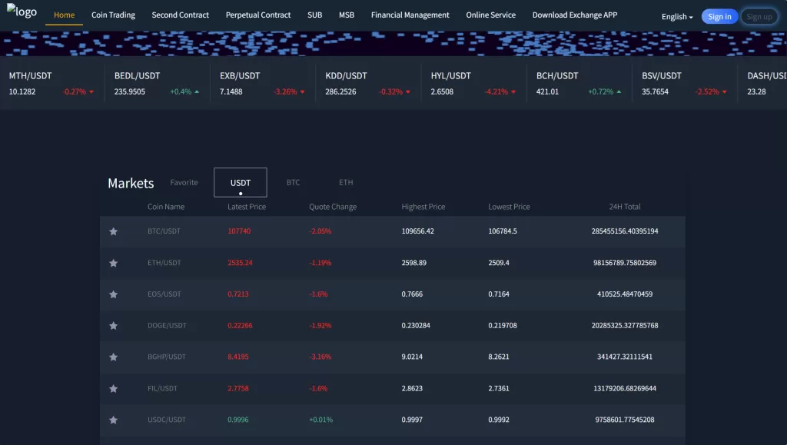Click the logo image in header
Viewport: 787px width, 445px height.
pyautogui.click(x=22, y=12)
